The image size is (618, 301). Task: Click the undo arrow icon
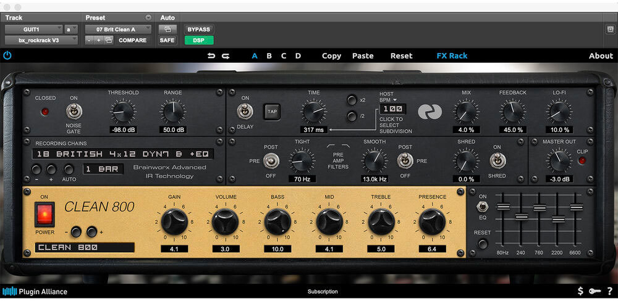(x=211, y=56)
